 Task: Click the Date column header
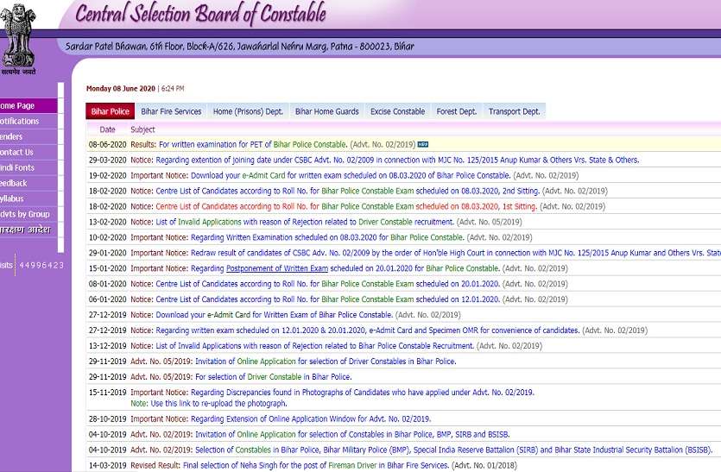point(107,129)
